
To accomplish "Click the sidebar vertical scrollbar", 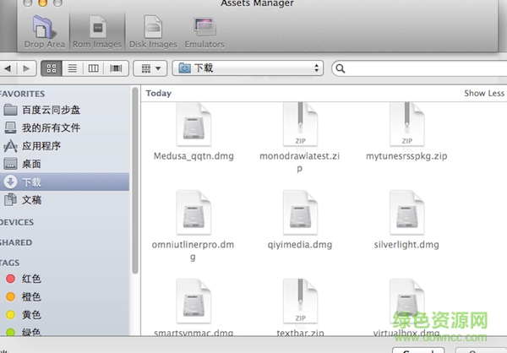I will [135, 181].
